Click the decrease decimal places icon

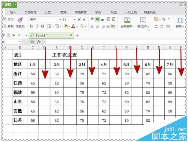point(162,26)
